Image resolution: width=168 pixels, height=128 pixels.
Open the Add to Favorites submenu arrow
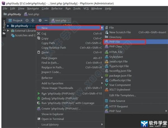point(102,83)
